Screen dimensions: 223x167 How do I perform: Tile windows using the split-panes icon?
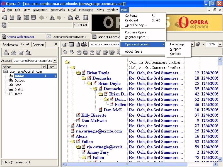(x=85, y=18)
